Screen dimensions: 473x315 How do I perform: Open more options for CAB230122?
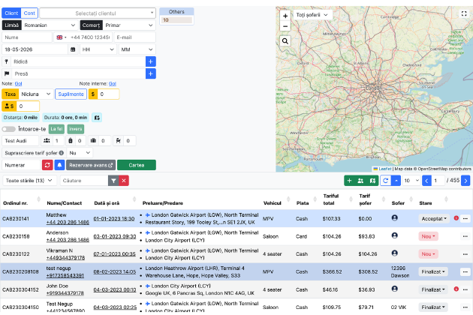pos(465,254)
